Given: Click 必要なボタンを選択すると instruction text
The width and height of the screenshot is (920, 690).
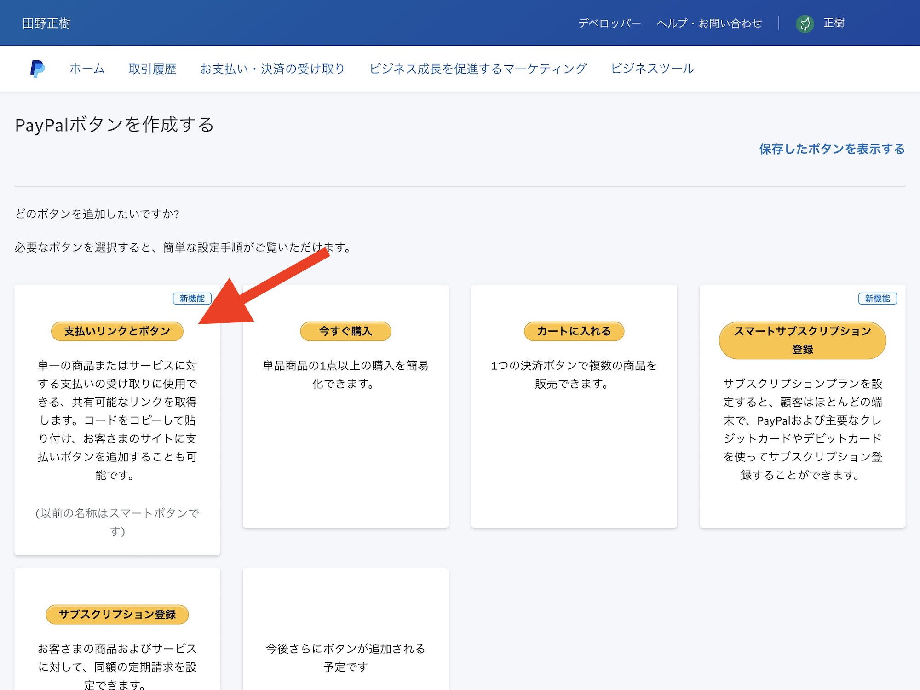Looking at the screenshot, I should 184,247.
